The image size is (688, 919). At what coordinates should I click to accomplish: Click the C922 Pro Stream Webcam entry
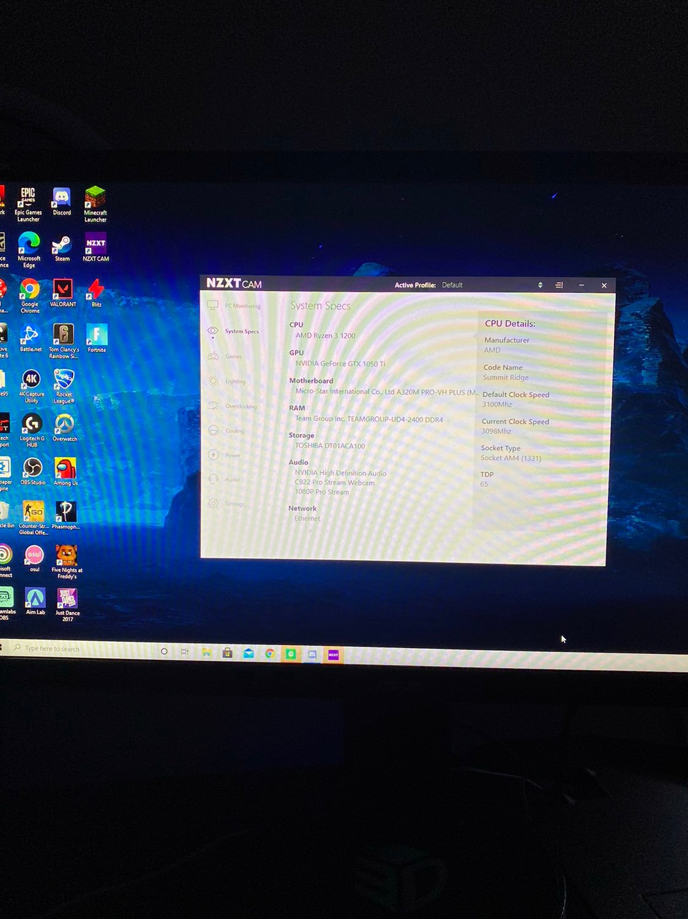pyautogui.click(x=334, y=482)
